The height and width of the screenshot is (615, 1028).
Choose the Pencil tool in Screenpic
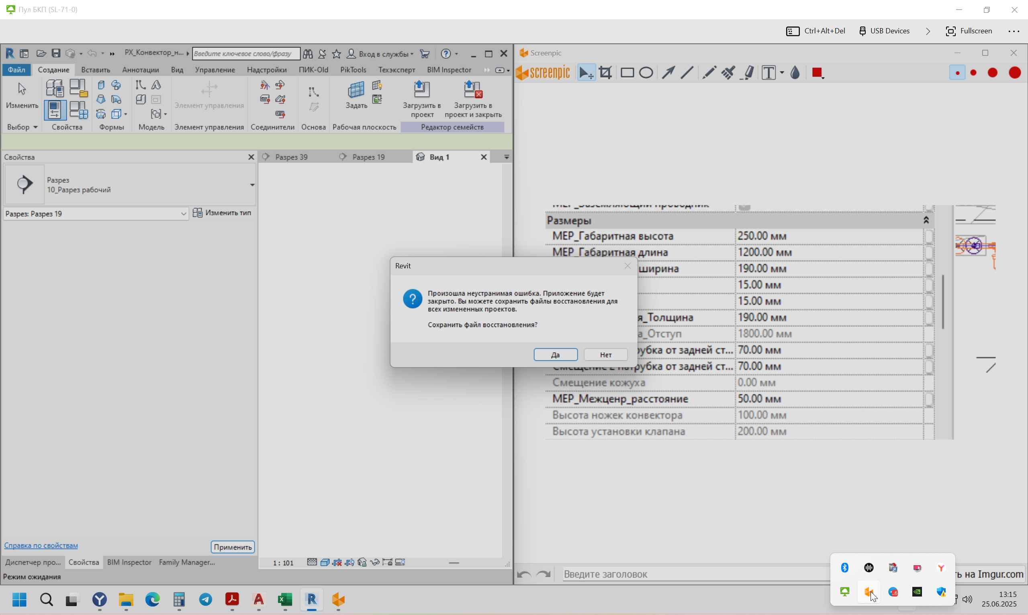coord(709,73)
